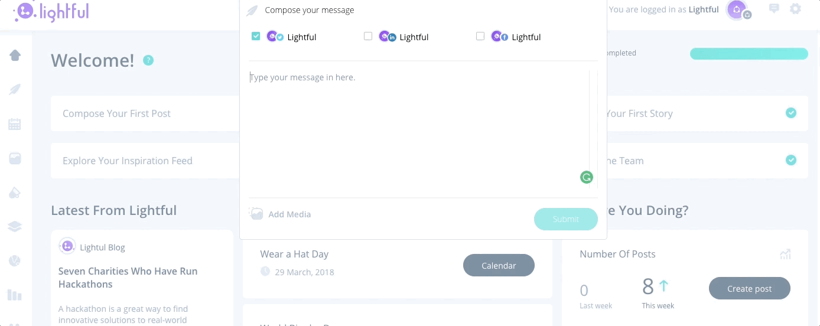The image size is (820, 326).
Task: Click the Lightful profile avatar in the header
Action: [x=737, y=9]
